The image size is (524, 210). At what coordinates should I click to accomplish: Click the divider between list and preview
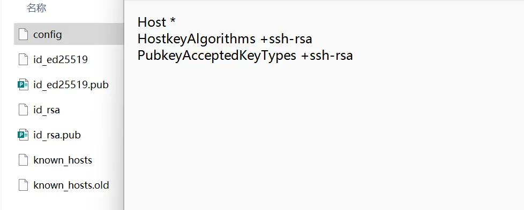point(124,105)
